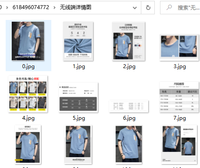The height and width of the screenshot is (168, 200).
Task: Open the address bar history dropdown
Action: pos(135,8)
